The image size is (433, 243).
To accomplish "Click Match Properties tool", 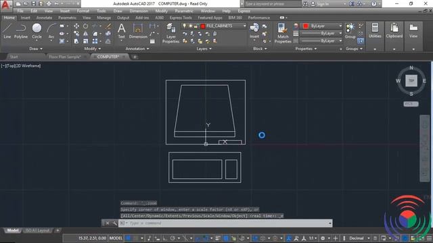I will tap(283, 33).
